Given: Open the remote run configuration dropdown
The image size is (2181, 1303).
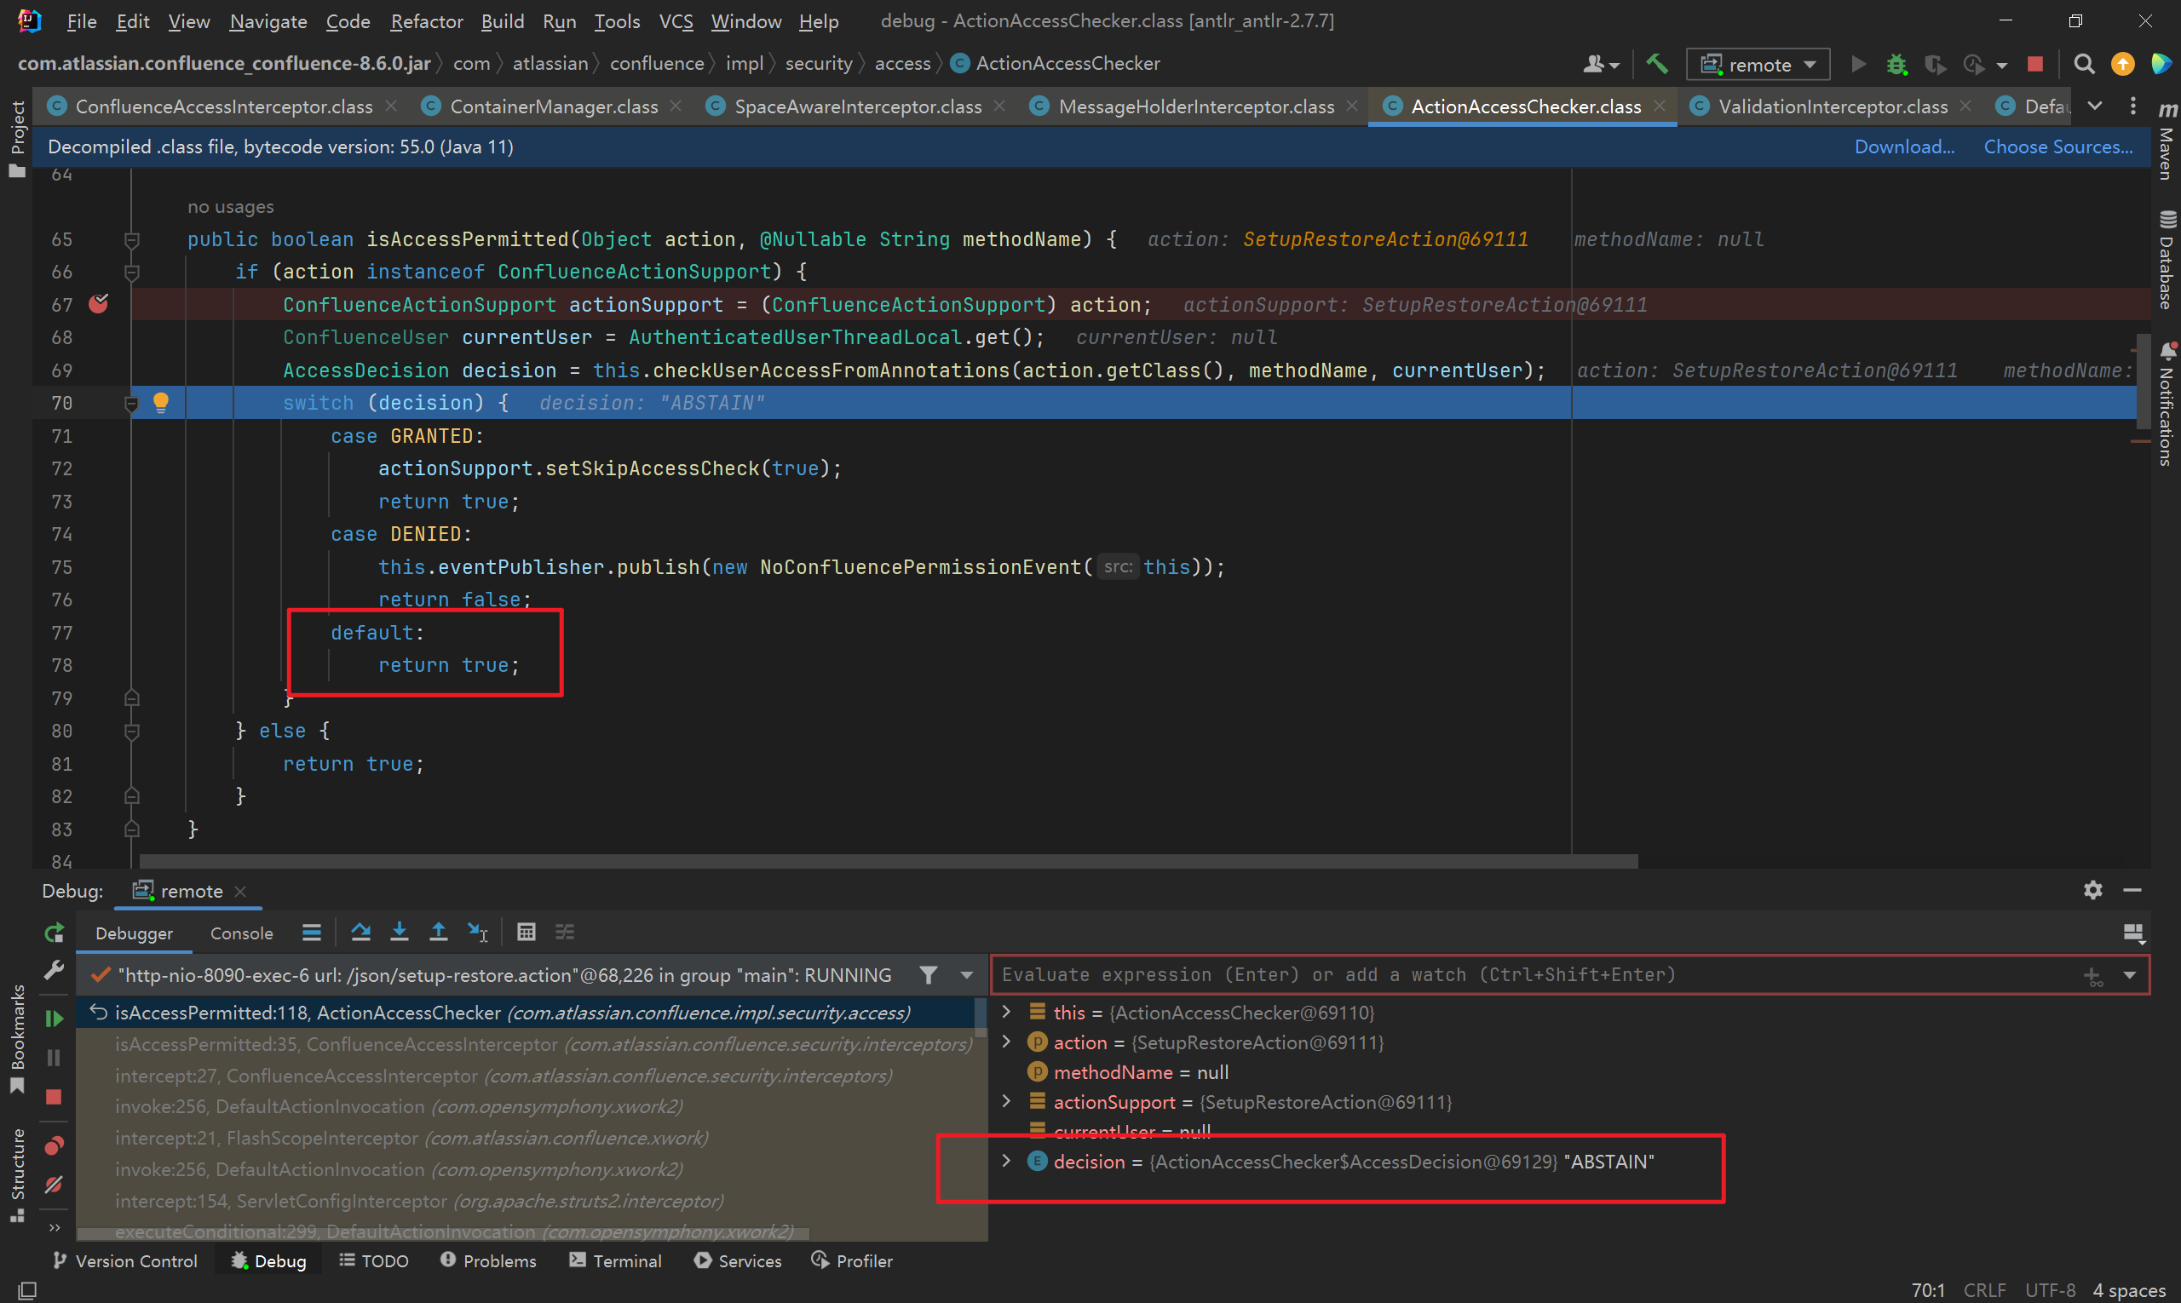Looking at the screenshot, I should pyautogui.click(x=1758, y=64).
